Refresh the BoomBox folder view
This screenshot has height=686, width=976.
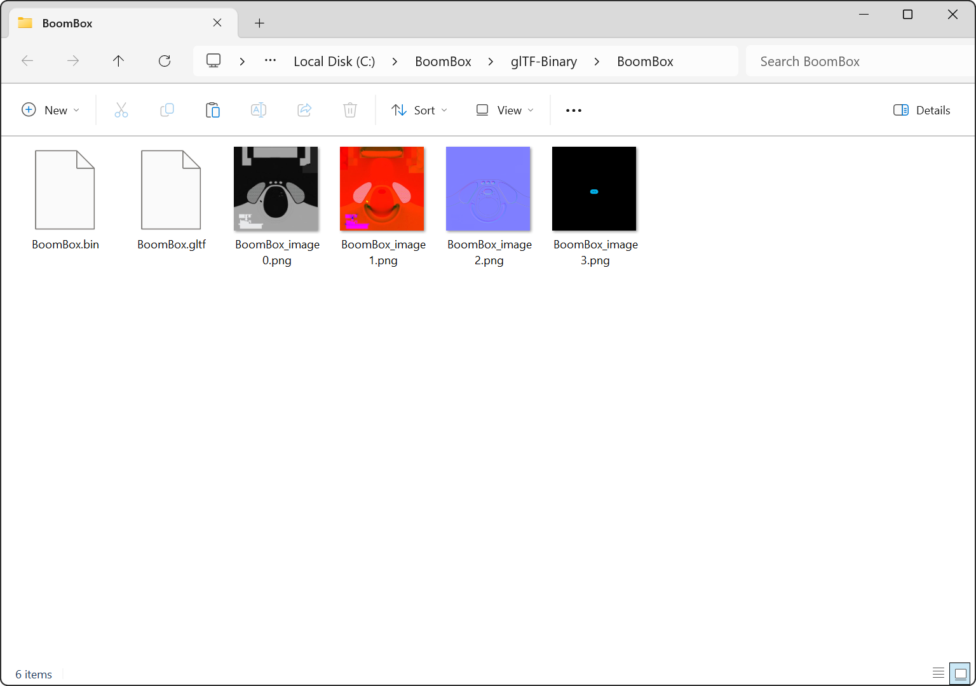pos(165,61)
